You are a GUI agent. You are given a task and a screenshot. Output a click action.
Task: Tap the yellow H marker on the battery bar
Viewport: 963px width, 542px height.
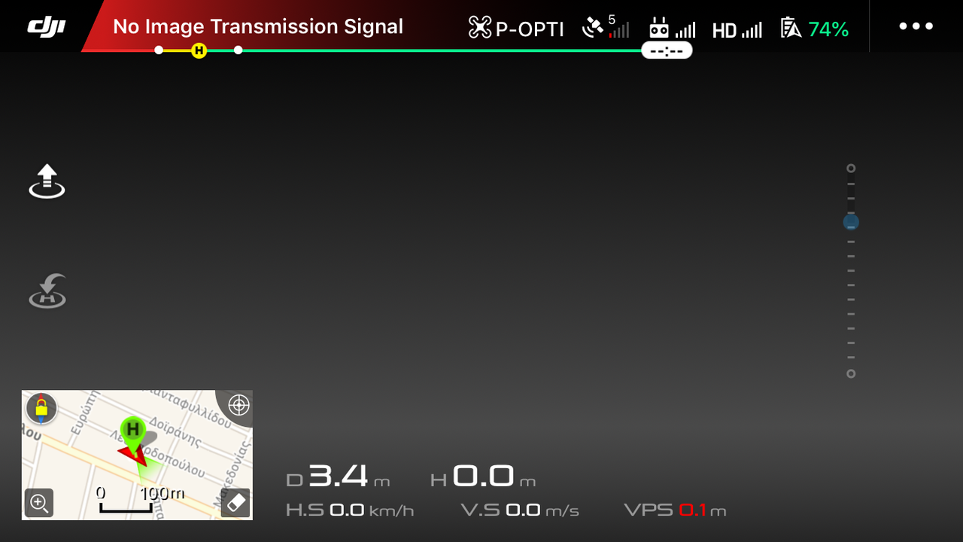tap(199, 50)
